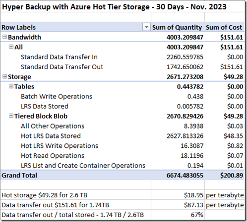Click quantity cell 8.3938
Screen dimensions: 247x222
[193, 126]
